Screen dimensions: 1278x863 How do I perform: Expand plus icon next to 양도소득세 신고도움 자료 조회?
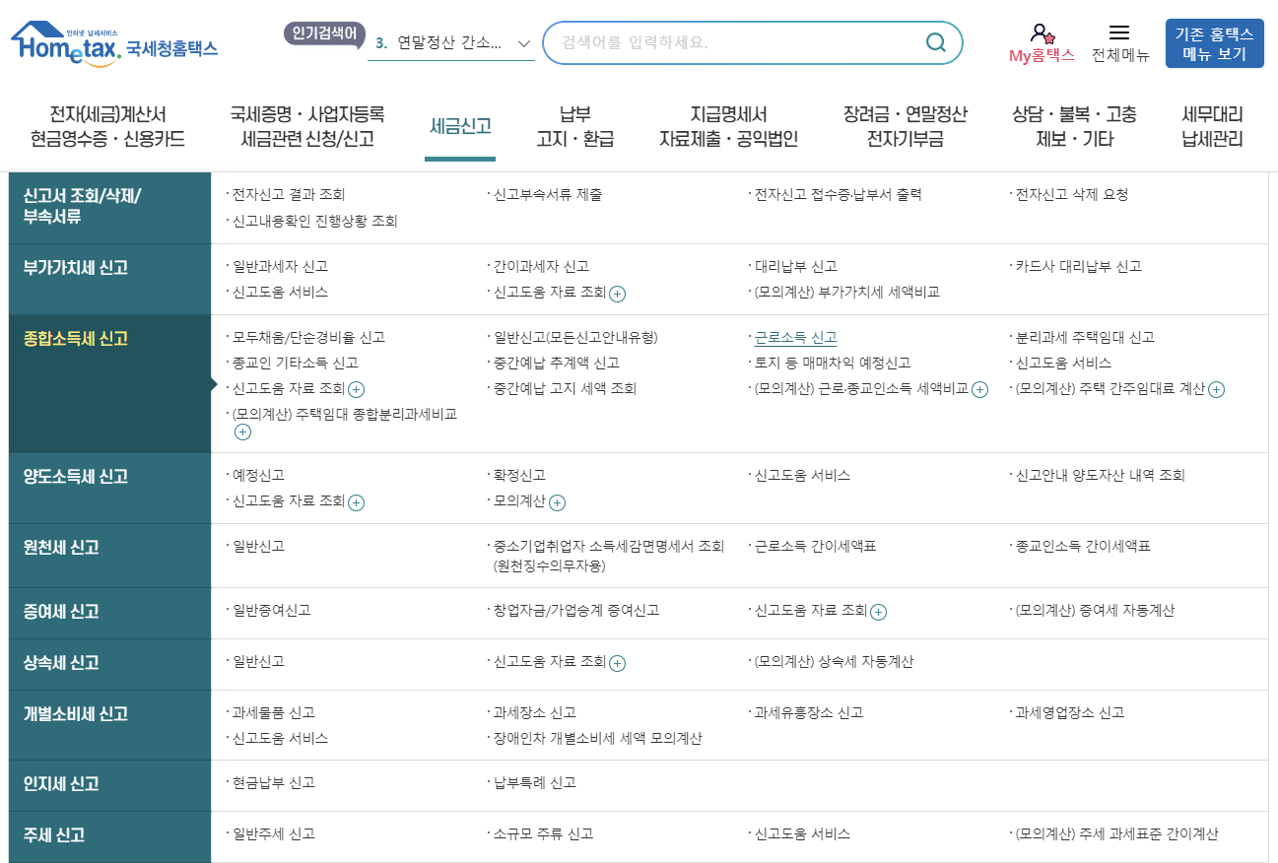click(x=357, y=502)
